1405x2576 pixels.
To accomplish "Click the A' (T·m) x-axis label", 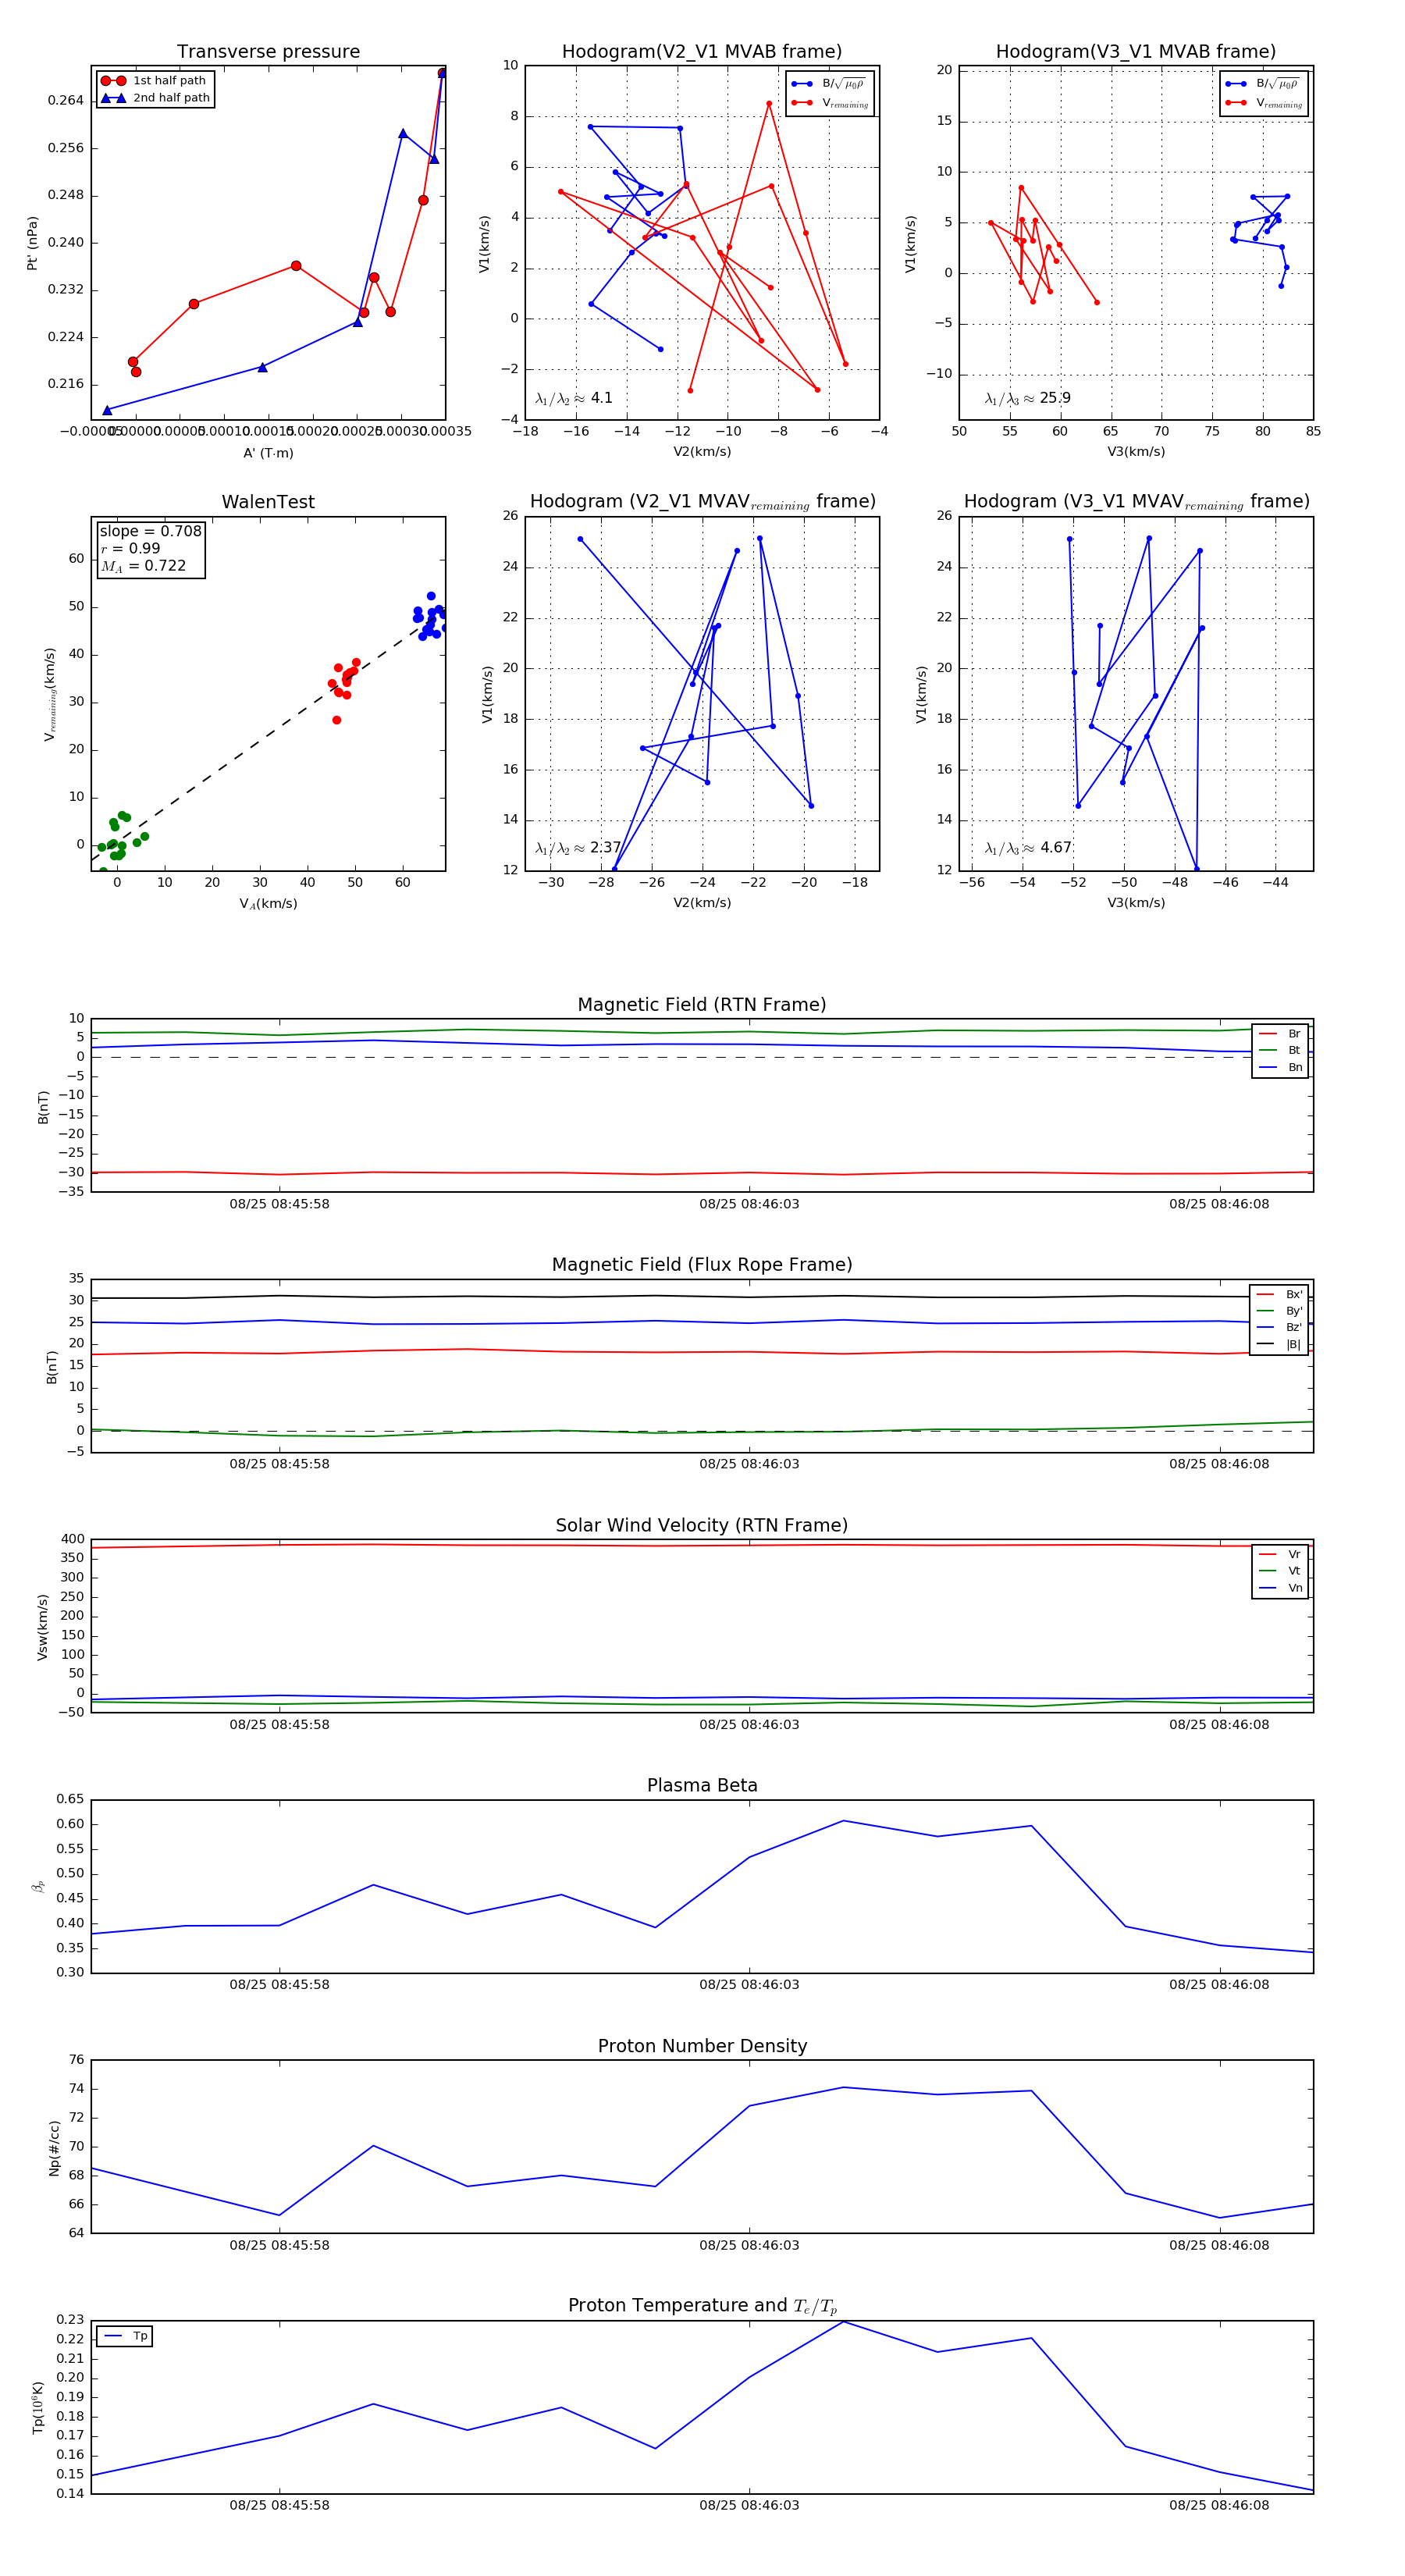I will pyautogui.click(x=268, y=453).
